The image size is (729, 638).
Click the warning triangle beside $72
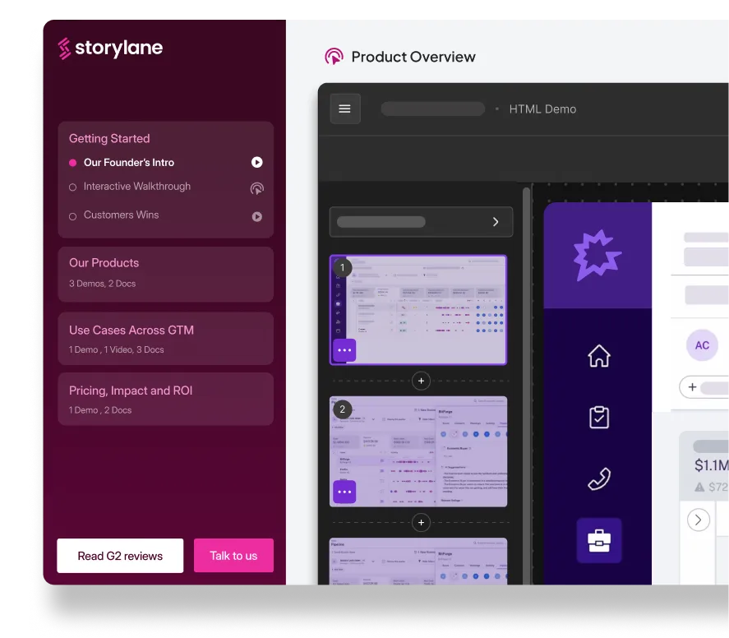pos(699,487)
